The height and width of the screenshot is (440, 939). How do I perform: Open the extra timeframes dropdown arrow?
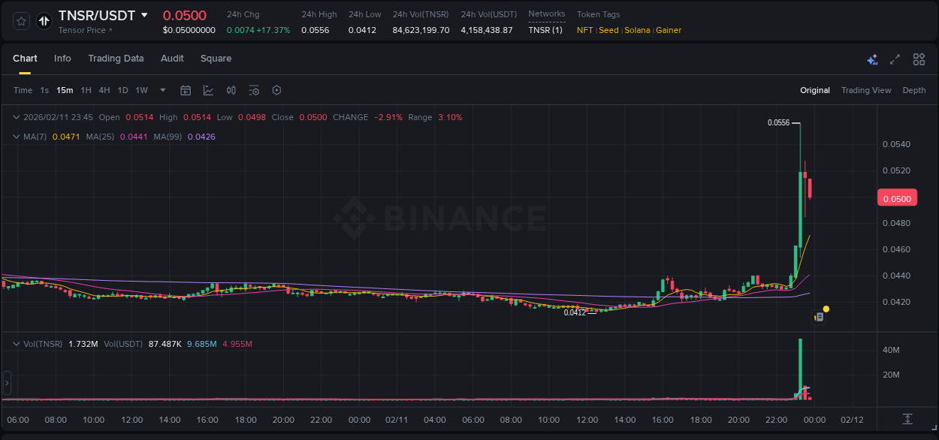(162, 90)
